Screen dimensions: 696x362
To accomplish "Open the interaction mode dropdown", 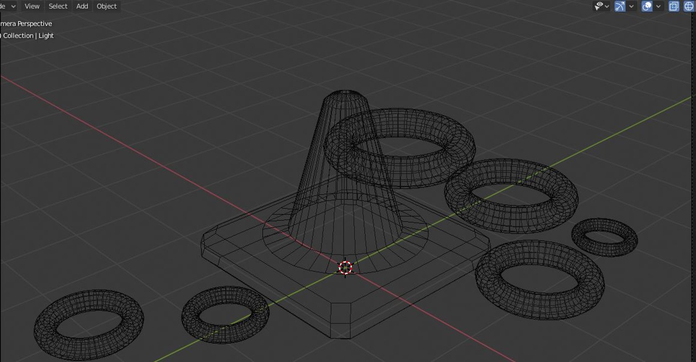I will pos(8,6).
